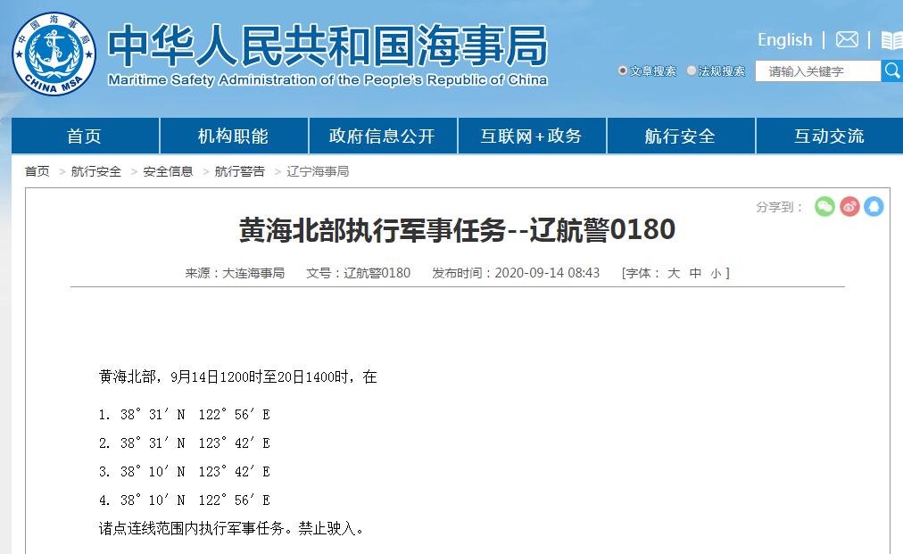903x554 pixels.
Task: Open the 政府信息公开 menu
Action: (x=383, y=136)
